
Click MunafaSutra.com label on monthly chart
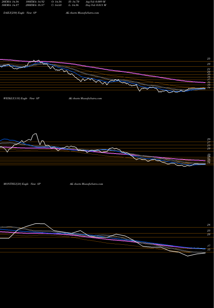(x=92, y=184)
